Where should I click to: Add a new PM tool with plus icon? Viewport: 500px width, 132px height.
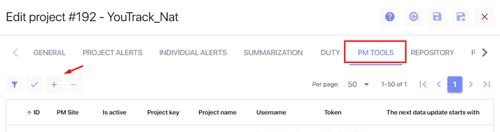click(54, 85)
